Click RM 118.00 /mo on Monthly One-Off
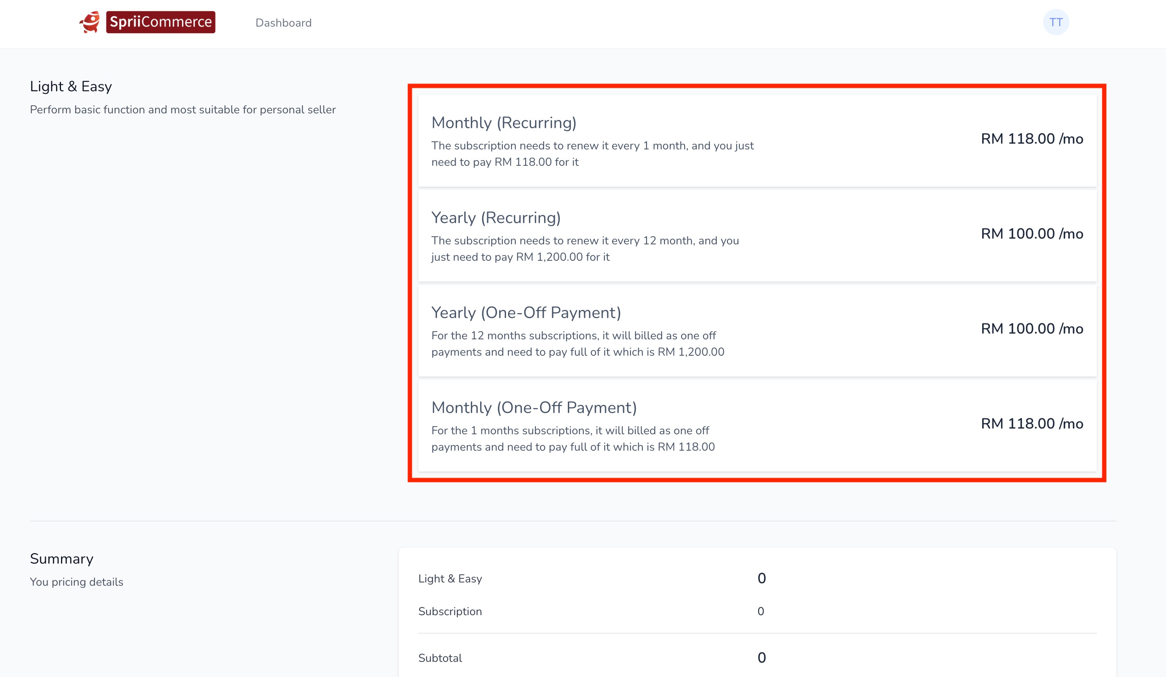The image size is (1166, 677). [1031, 424]
